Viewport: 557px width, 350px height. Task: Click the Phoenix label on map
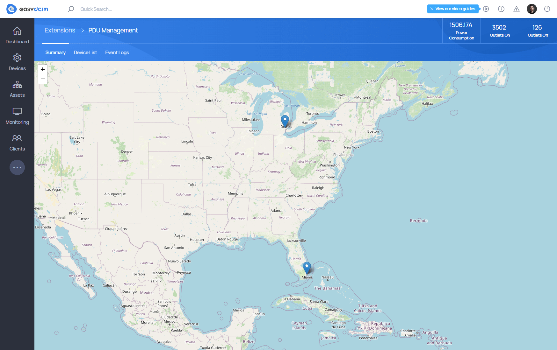point(76,213)
